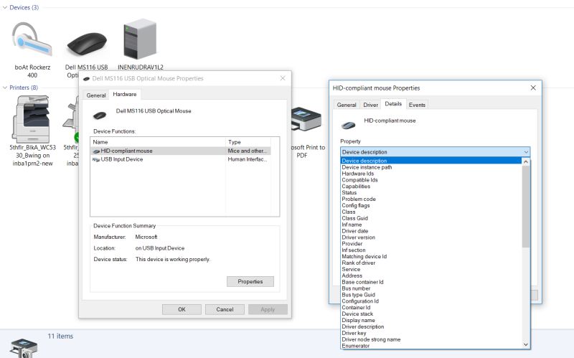Viewport: 574px width, 358px height.
Task: Open Driver tab in HID-compliant mouse Properties
Action: tap(370, 105)
